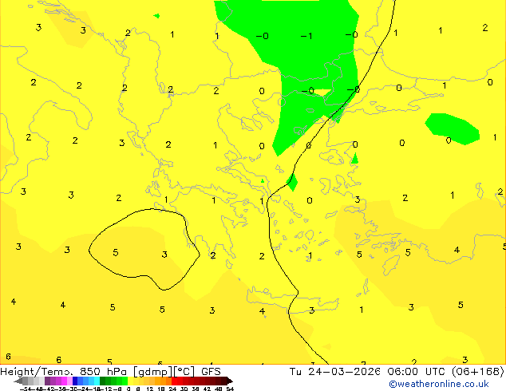The image size is (506, 391).
Task: Pick the cyan legend swatch
Action: [97, 381]
